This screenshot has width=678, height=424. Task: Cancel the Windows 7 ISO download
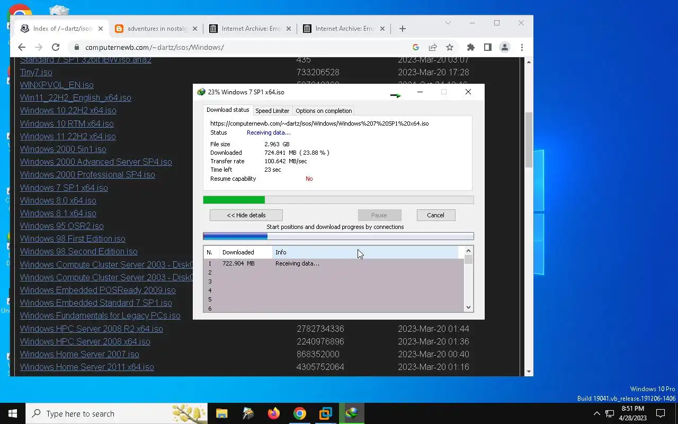[435, 215]
